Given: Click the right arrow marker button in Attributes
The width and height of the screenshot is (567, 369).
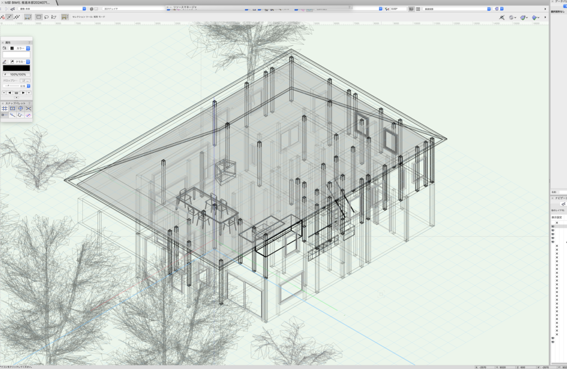Looking at the screenshot, I should [23, 93].
